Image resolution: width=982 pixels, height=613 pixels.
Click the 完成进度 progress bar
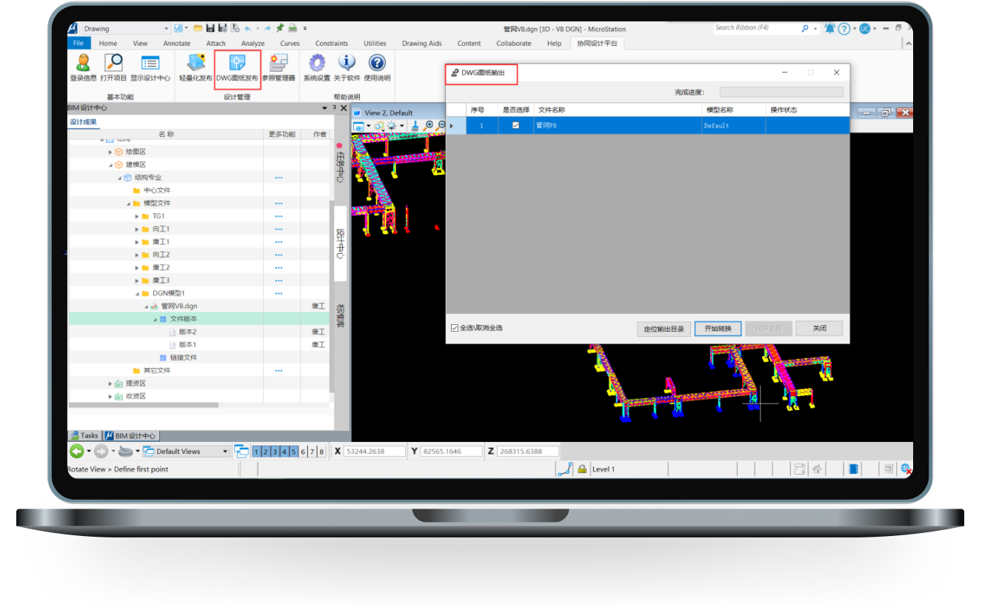pos(781,93)
